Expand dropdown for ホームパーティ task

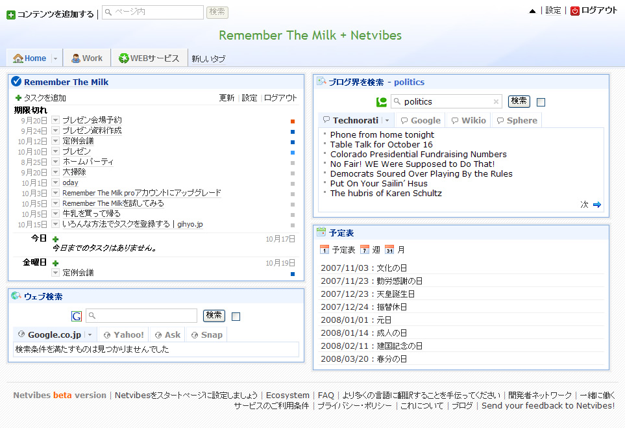[55, 162]
